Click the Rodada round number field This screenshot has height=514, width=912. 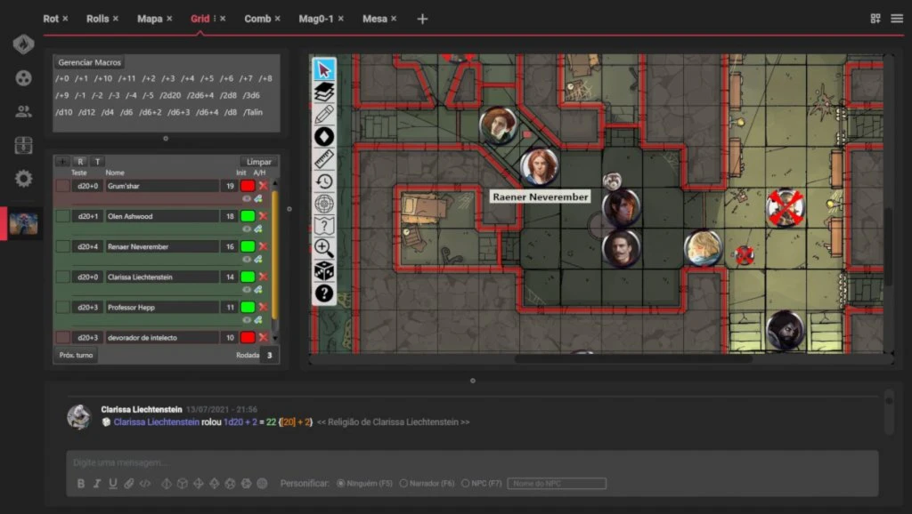[x=269, y=355]
